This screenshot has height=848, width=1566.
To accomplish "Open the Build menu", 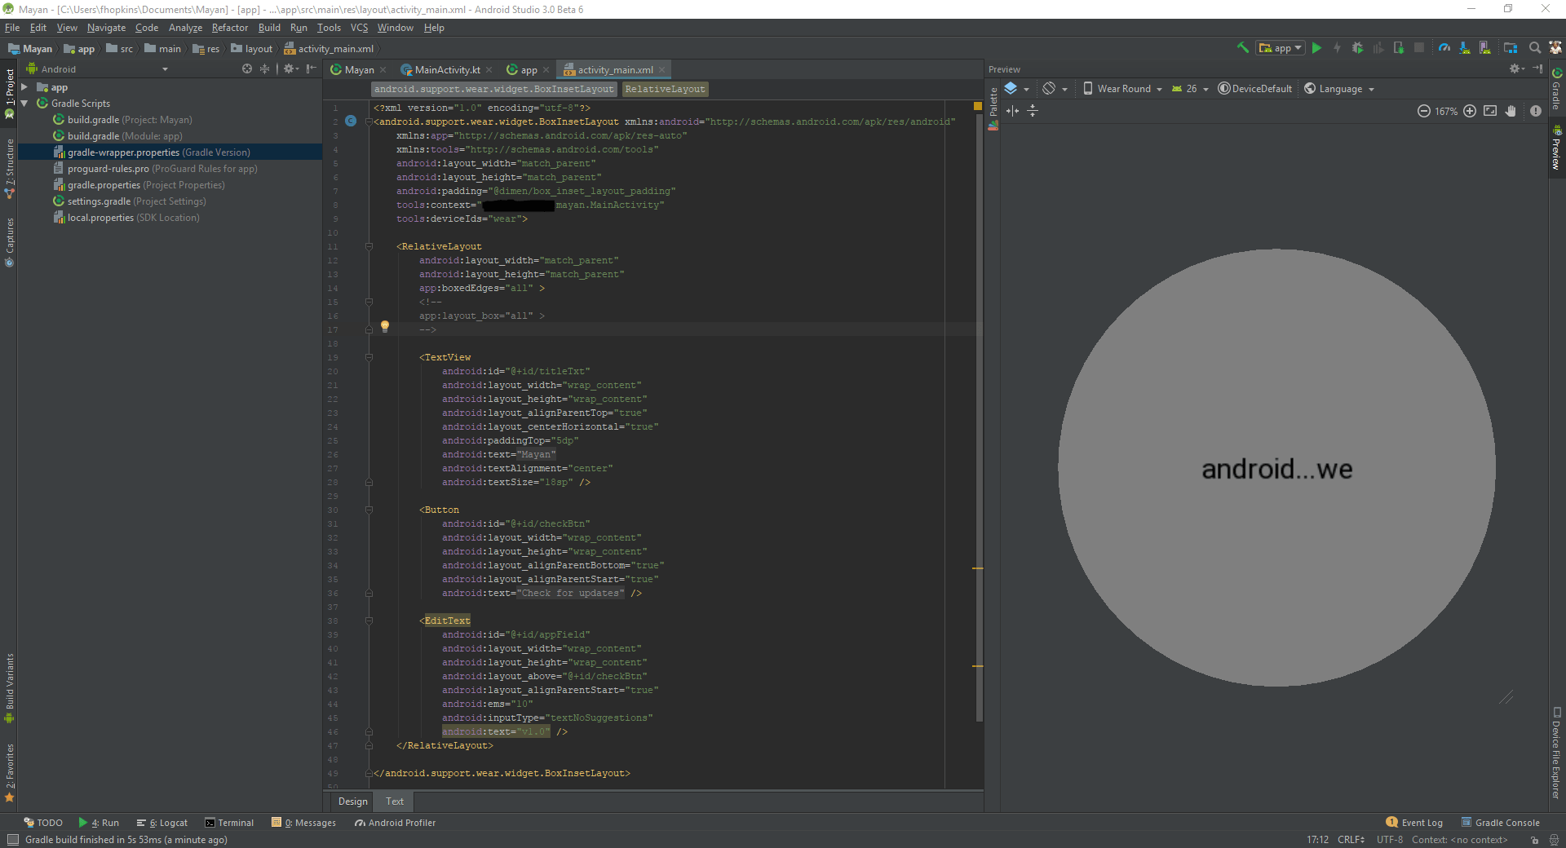I will tap(269, 28).
